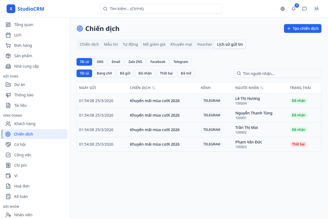Open the chat messages icon

click(304, 9)
